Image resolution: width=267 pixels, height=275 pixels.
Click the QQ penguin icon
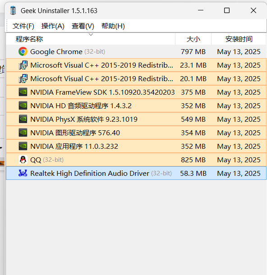click(x=23, y=160)
